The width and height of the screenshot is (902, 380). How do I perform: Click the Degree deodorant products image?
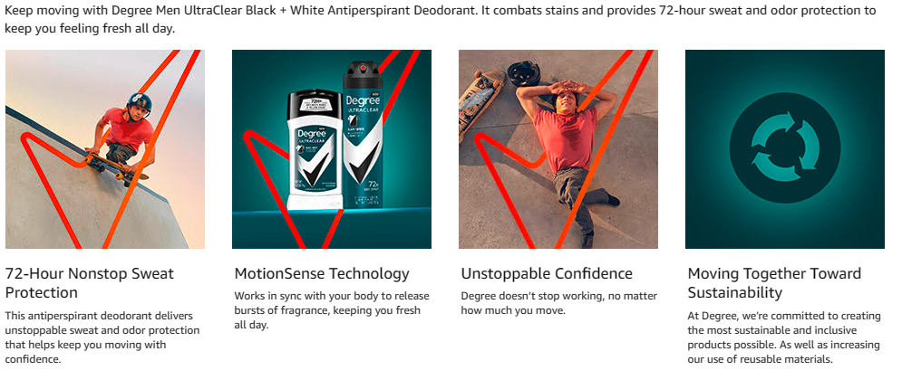click(332, 149)
